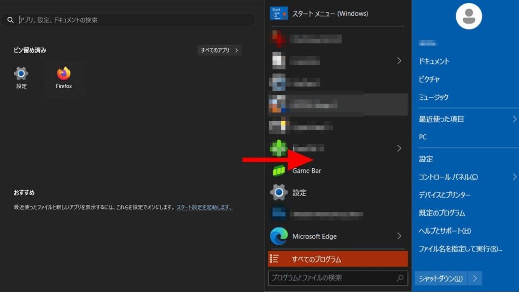Click the magnifier in the プログラムとファイルの検索 box

pyautogui.click(x=400, y=278)
